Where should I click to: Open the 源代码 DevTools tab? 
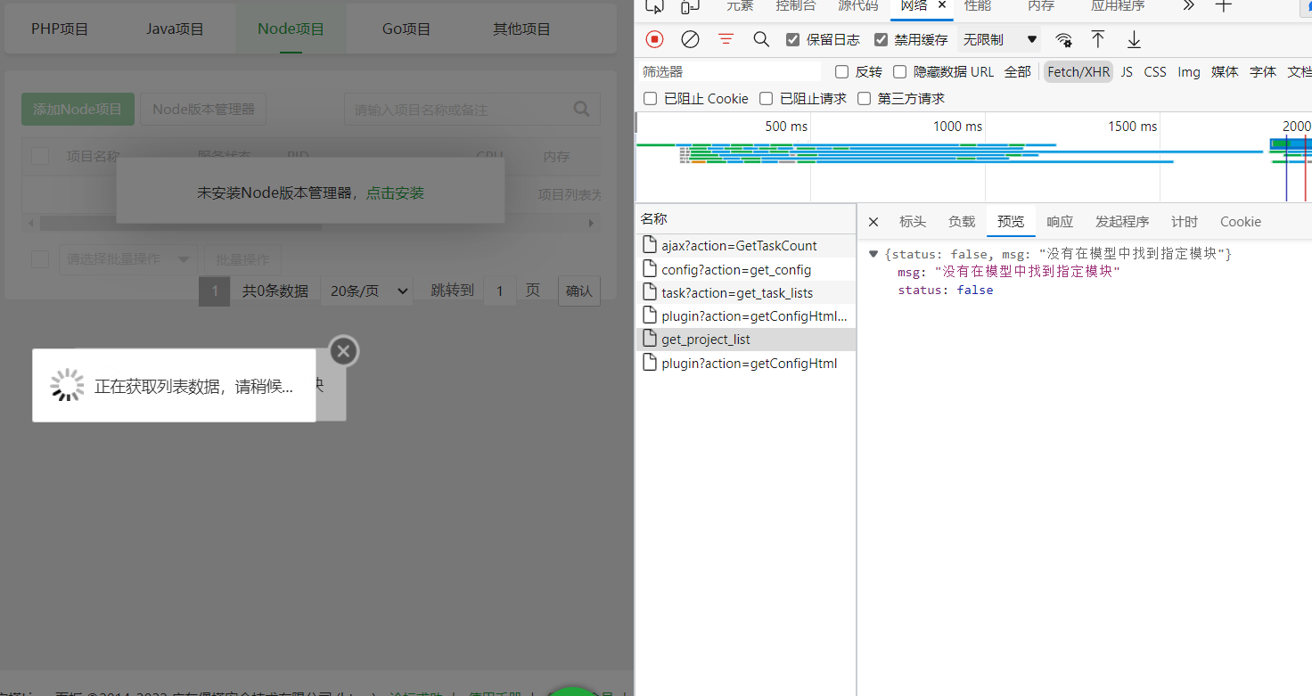[x=857, y=5]
